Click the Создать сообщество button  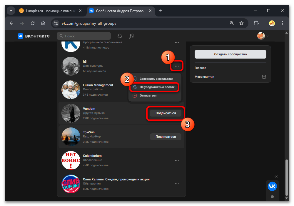(230, 54)
